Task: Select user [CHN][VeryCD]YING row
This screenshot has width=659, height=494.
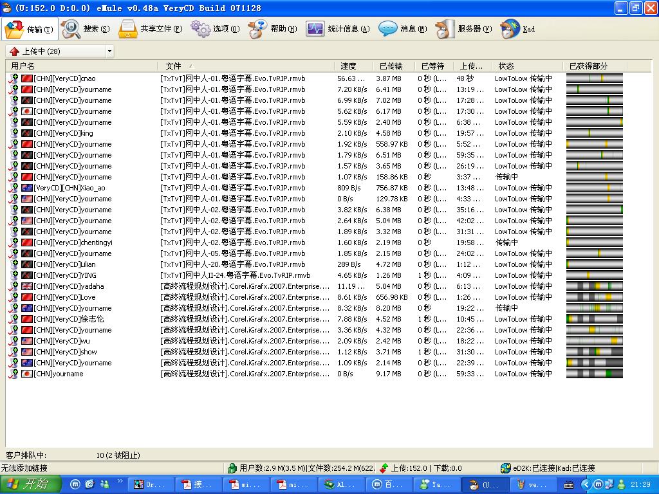Action: click(315, 275)
